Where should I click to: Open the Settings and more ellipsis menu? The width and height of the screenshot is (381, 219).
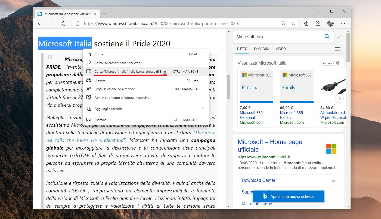point(343,23)
